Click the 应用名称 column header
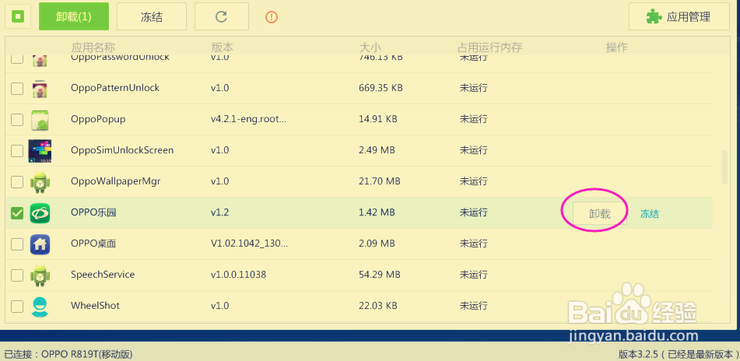 pyautogui.click(x=93, y=47)
